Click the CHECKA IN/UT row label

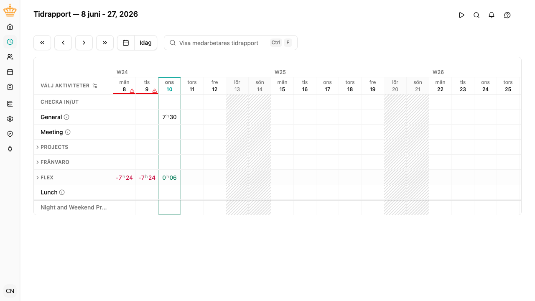pyautogui.click(x=59, y=102)
